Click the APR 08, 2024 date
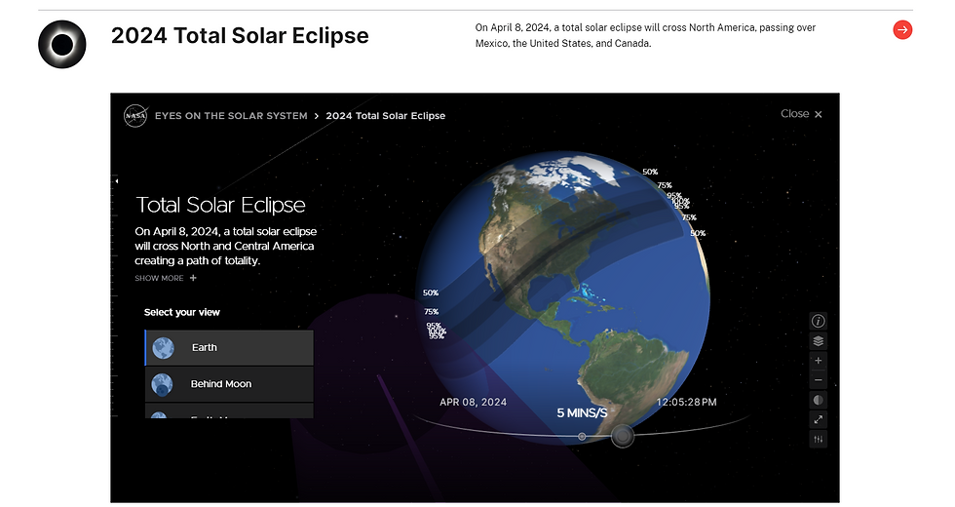This screenshot has height=507, width=955. pyautogui.click(x=473, y=402)
